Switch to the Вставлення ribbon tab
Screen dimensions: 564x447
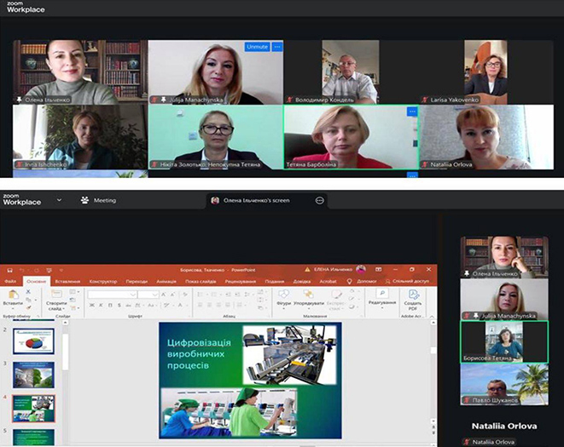(67, 281)
